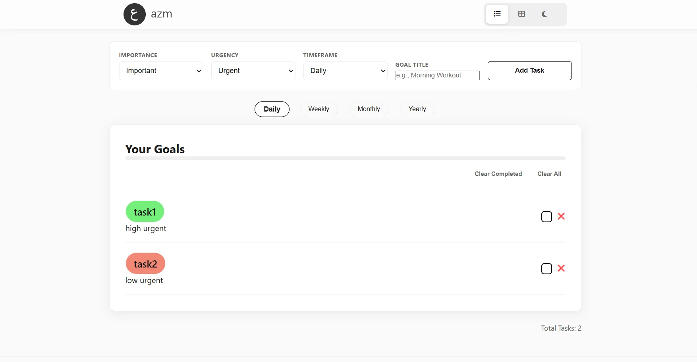Click the green task1 badge
Viewport: 697px width, 362px height.
click(145, 212)
